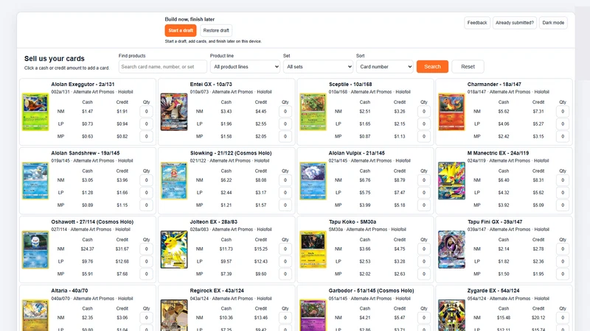The image size is (590, 331).
Task: View the Tapu Fini GX card image
Action: click(x=451, y=249)
